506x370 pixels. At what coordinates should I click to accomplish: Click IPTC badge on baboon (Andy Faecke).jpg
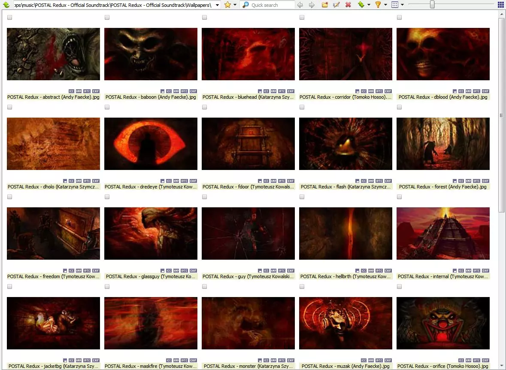pyautogui.click(x=184, y=91)
